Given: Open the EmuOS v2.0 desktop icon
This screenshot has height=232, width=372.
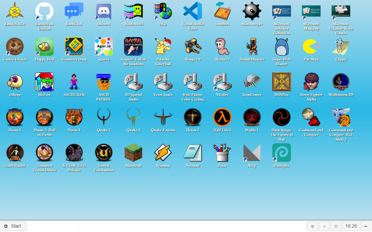Looking at the screenshot, I should (x=15, y=11).
